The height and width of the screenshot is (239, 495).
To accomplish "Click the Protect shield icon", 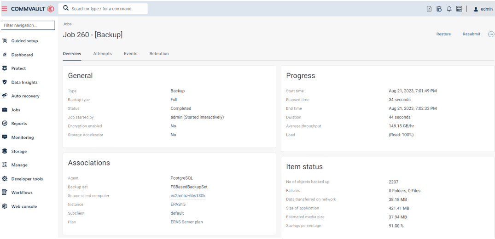I will click(x=5, y=68).
